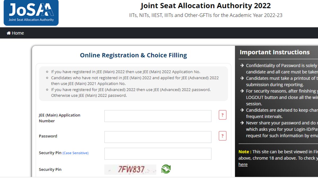Click arrow bullet before 'For security reasons'

242,91
